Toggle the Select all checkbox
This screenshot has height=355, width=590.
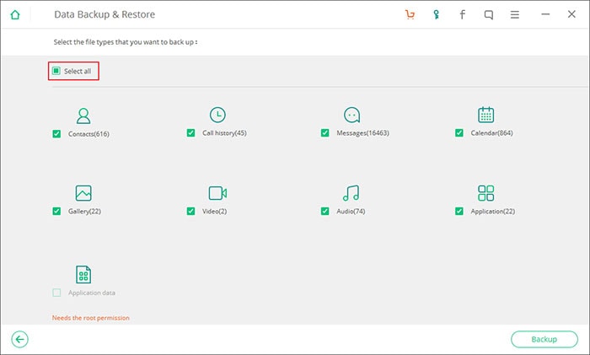(x=56, y=71)
